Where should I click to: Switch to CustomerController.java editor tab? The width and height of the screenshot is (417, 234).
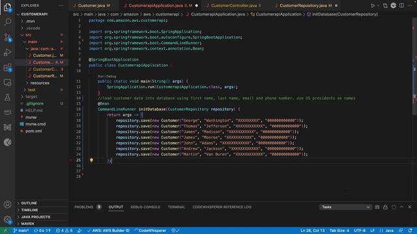click(x=233, y=6)
